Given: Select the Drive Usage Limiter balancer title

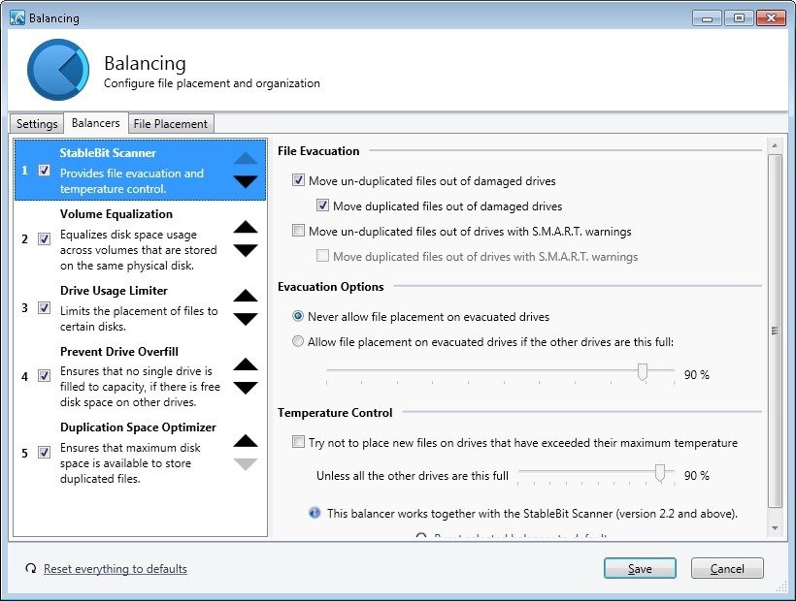Looking at the screenshot, I should [114, 291].
